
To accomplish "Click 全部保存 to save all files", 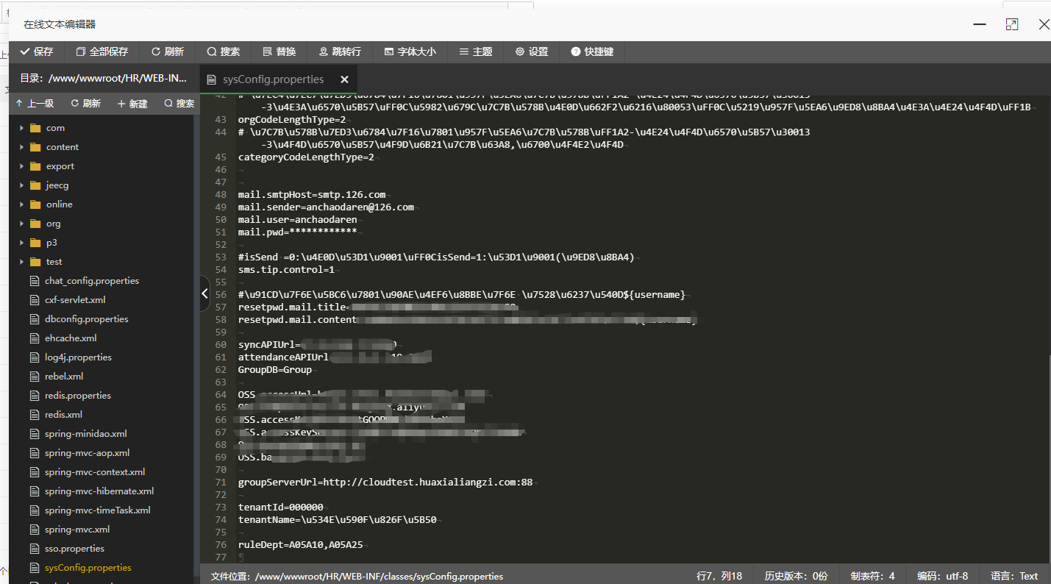I will [101, 51].
